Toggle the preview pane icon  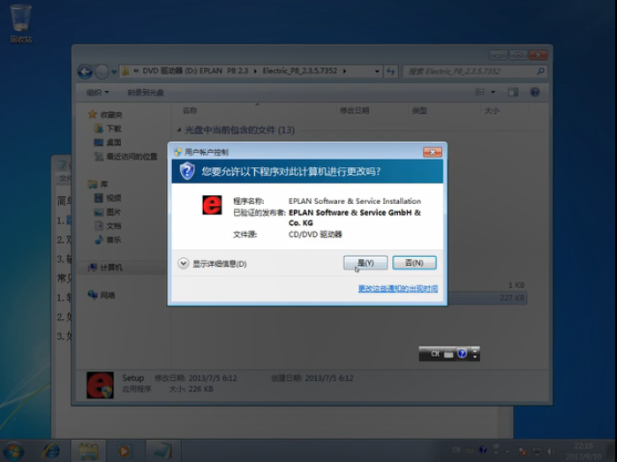[513, 92]
